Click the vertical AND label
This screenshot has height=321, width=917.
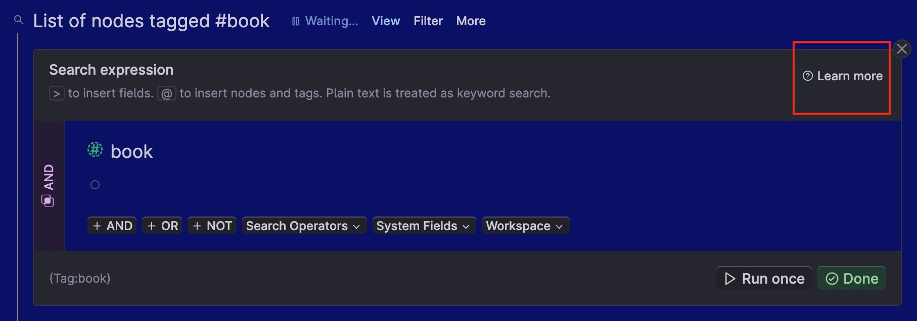49,177
